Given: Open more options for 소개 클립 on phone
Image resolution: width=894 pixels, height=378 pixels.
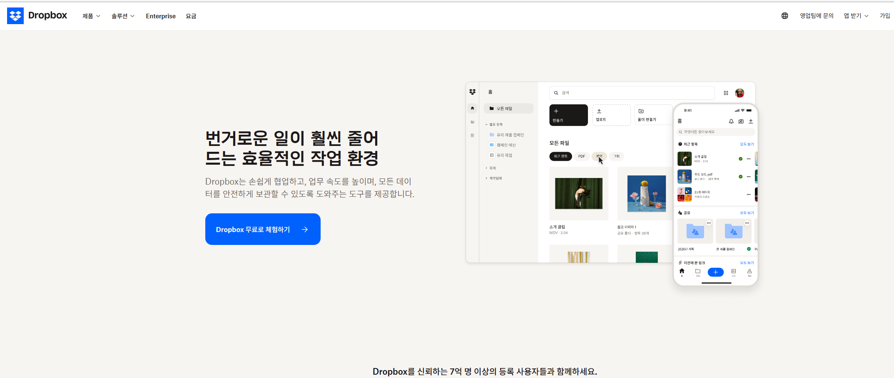Looking at the screenshot, I should pos(749,159).
